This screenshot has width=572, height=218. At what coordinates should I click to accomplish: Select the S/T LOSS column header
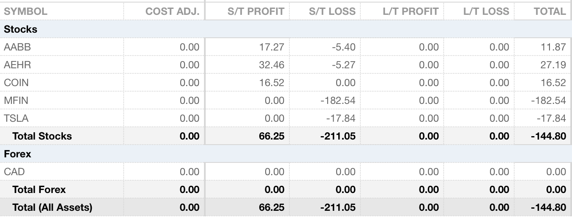click(332, 11)
